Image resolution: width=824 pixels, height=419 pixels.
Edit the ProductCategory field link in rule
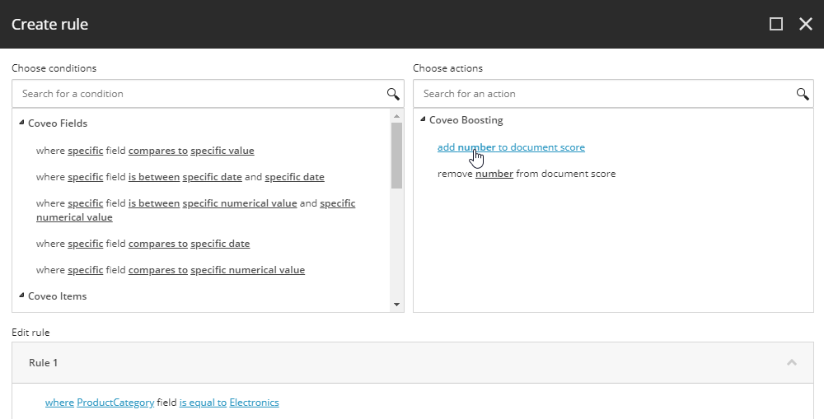click(x=115, y=403)
